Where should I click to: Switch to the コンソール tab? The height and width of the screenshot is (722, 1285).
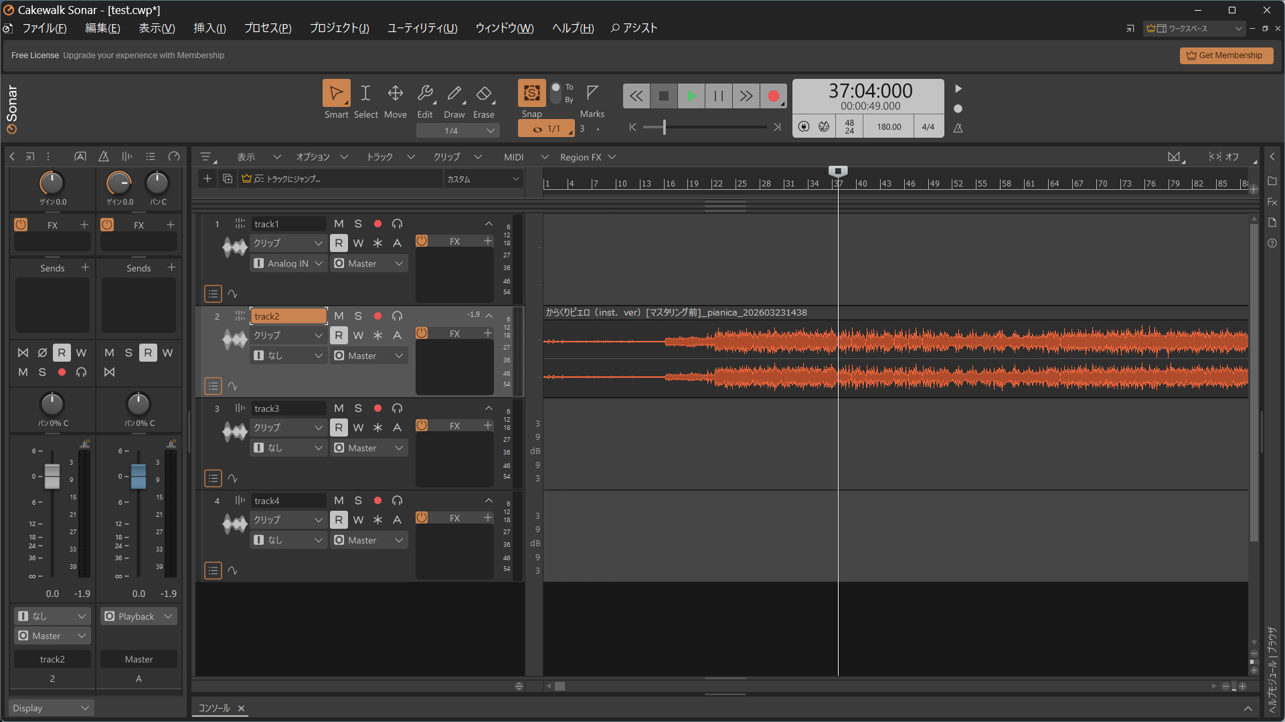pos(214,708)
